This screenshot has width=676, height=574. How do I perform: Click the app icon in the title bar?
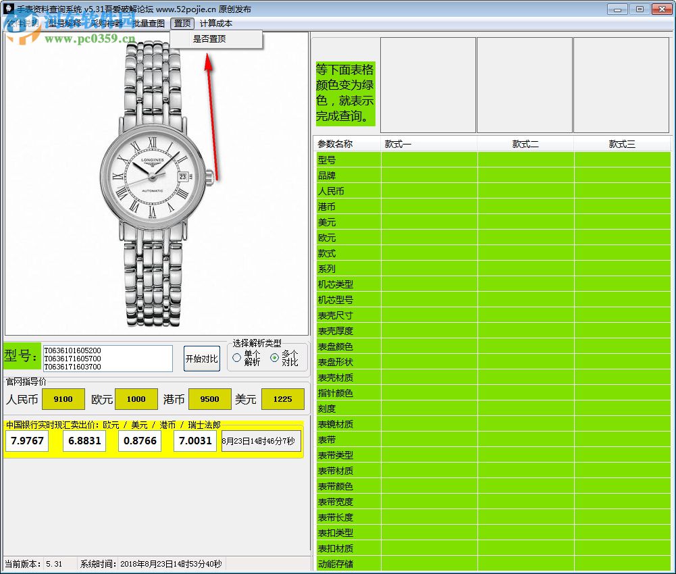coord(9,9)
